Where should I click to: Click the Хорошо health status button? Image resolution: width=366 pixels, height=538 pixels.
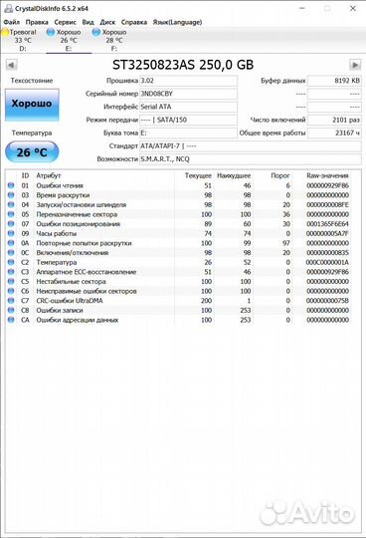(32, 105)
